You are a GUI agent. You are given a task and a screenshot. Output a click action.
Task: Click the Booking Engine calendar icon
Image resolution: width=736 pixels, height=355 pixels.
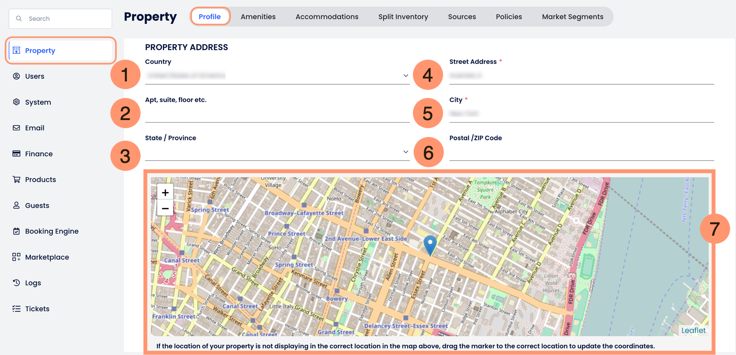pyautogui.click(x=17, y=231)
